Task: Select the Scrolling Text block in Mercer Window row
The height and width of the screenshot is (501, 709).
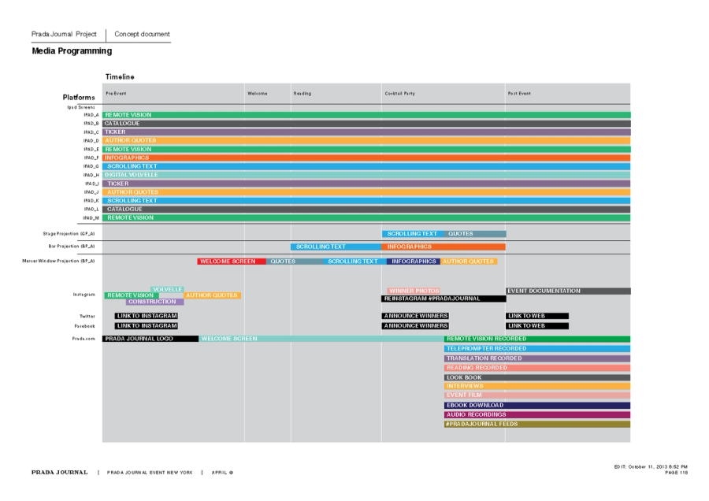Action: click(354, 262)
